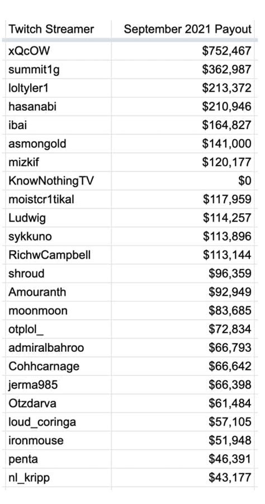
Task: Click the Amouranth streamer cell
Action: point(59,292)
